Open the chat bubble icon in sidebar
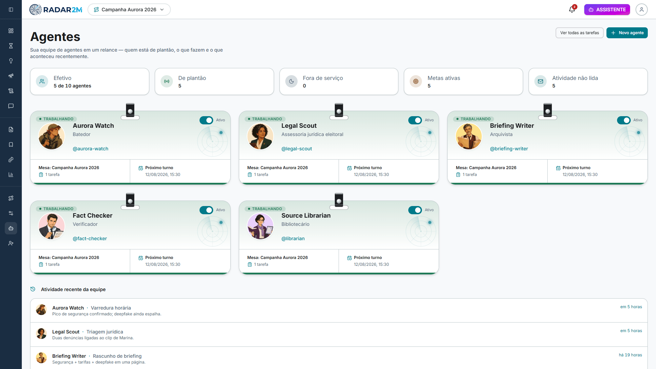656x369 pixels. point(11,106)
